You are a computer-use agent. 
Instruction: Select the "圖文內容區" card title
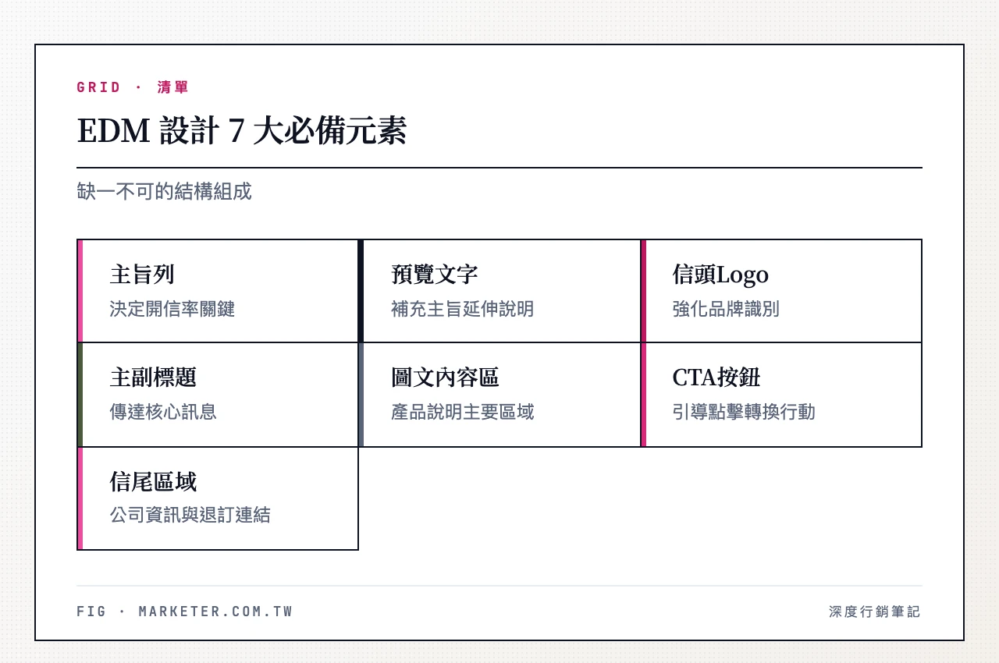tap(445, 378)
